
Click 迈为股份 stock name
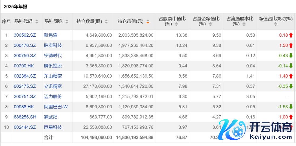tap(53, 97)
